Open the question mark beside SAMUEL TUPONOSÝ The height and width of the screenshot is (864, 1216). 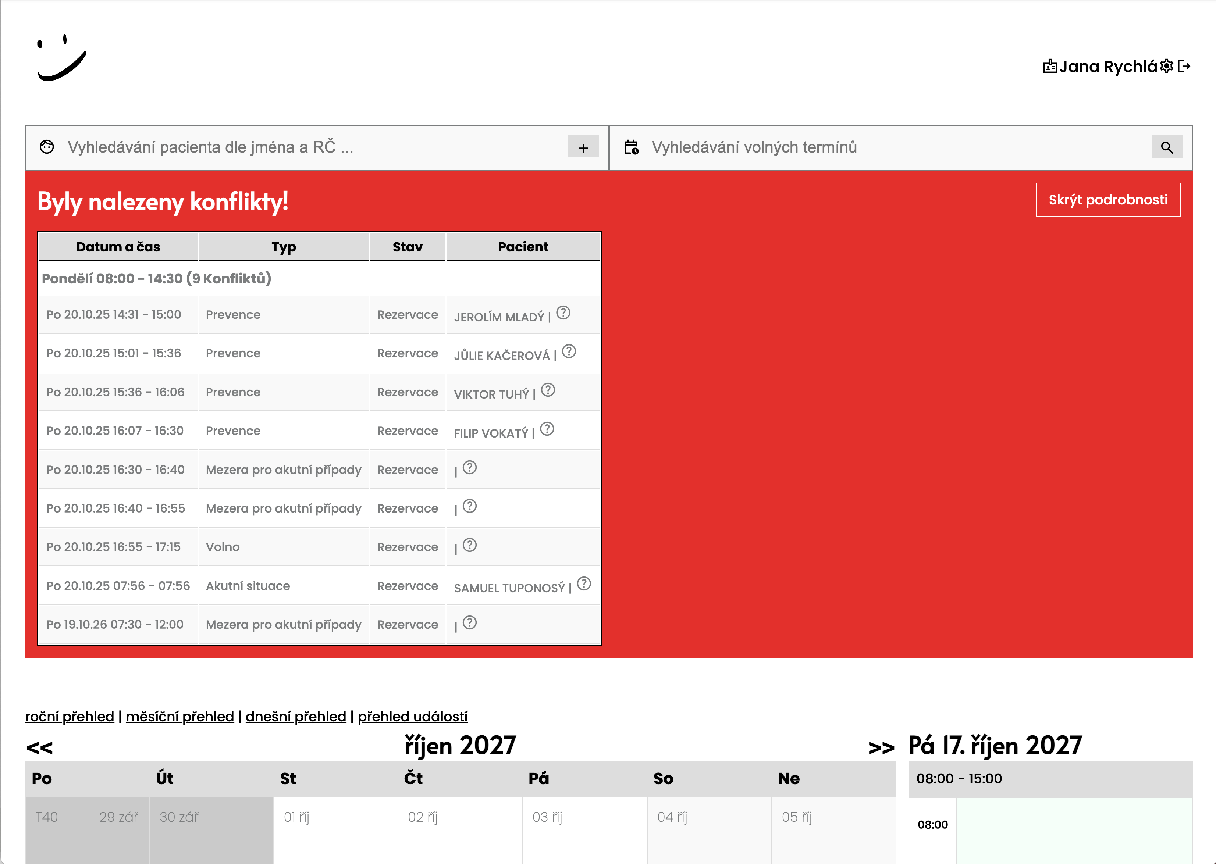click(x=584, y=583)
